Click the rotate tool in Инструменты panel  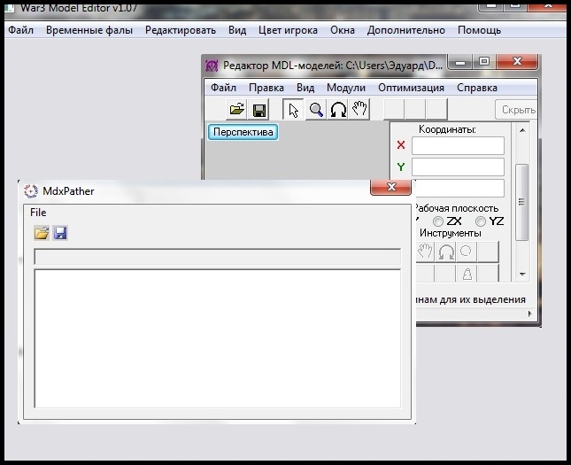click(x=445, y=252)
